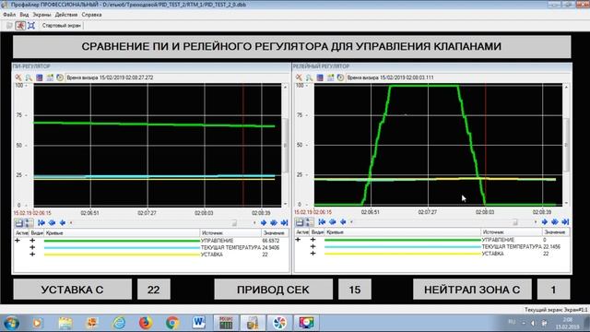
Task: Click blue table icon in РЕЛЕЙНЫЙ РЕГУЛЯТОР toolbar
Action: [320, 77]
